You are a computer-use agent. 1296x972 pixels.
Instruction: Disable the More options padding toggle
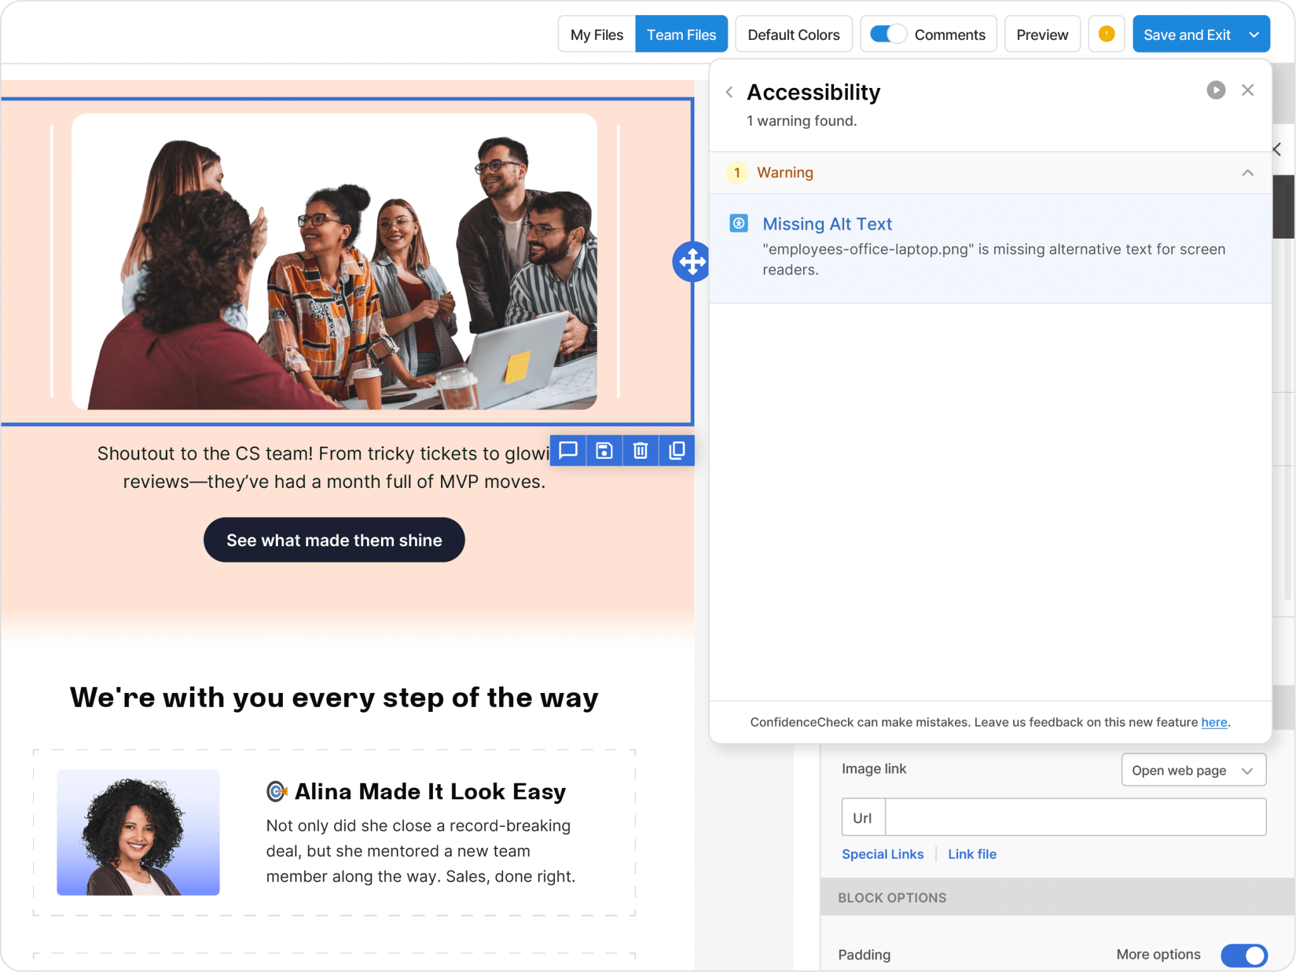1243,955
